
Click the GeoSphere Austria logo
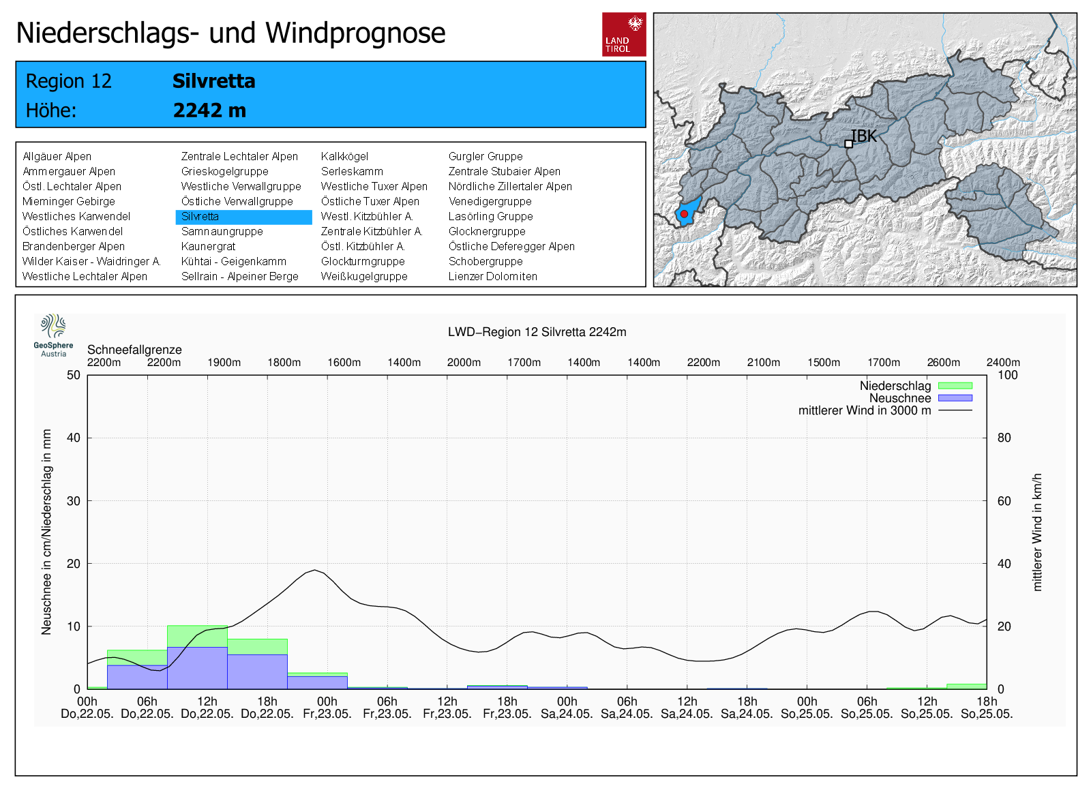[53, 335]
